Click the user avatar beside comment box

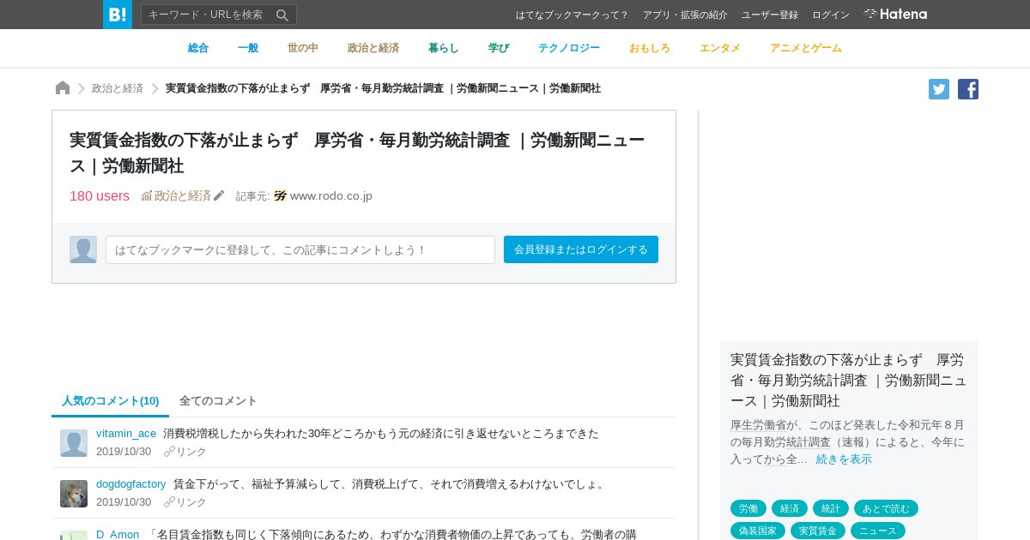(x=83, y=249)
